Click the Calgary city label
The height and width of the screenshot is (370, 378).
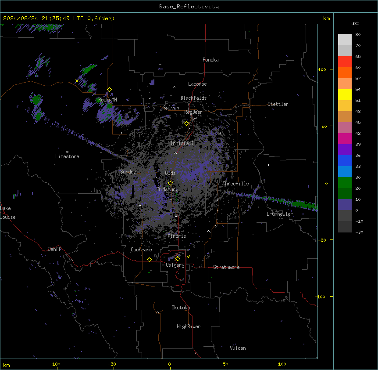click(175, 265)
